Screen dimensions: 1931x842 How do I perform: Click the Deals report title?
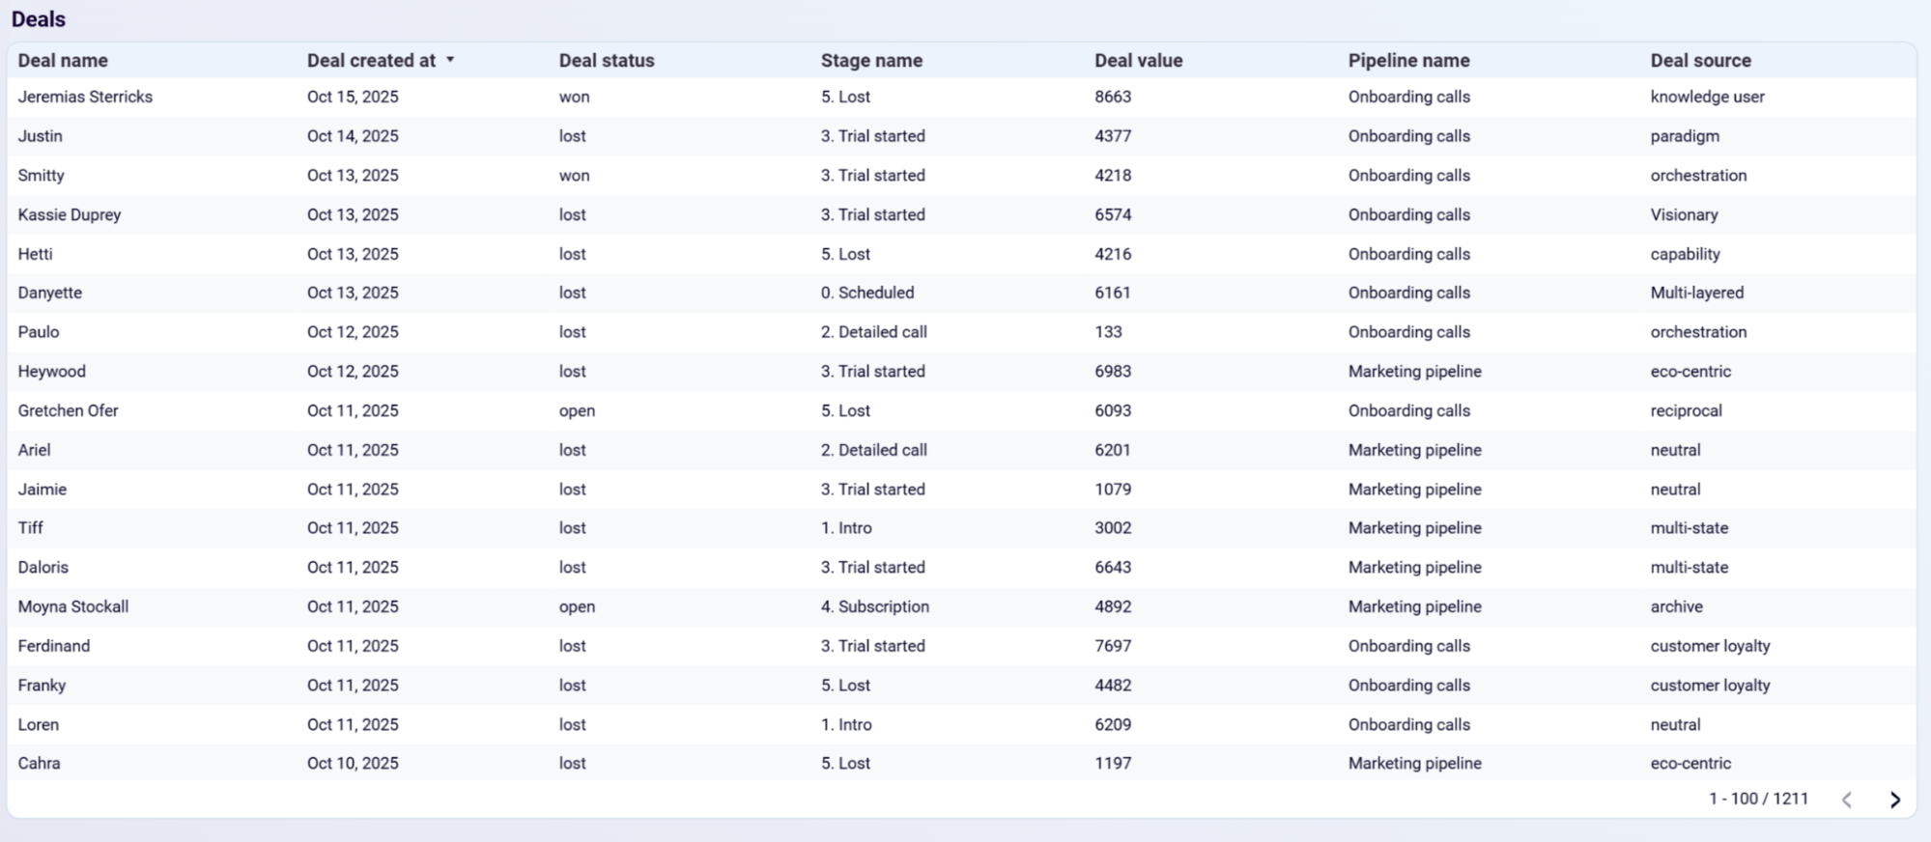point(40,19)
